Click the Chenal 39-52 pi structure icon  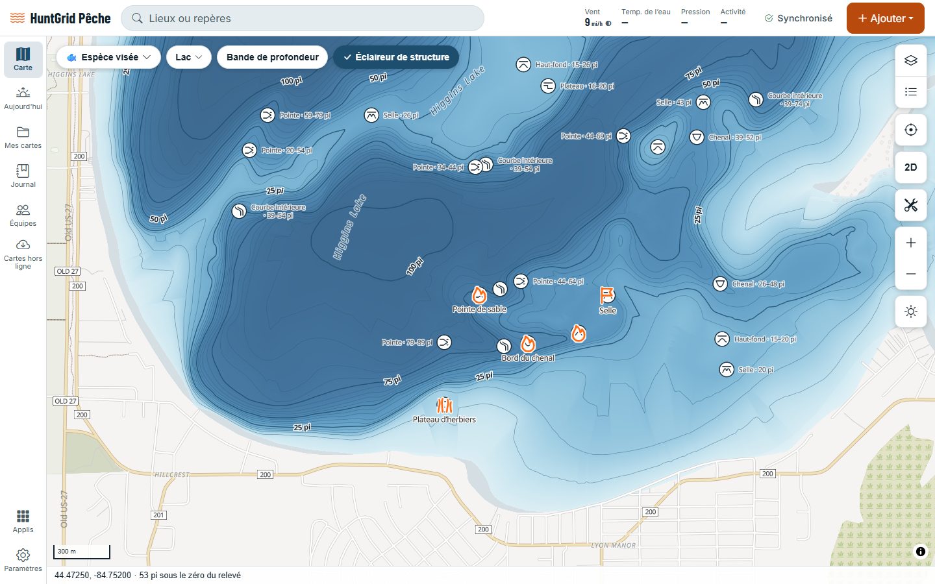click(697, 138)
